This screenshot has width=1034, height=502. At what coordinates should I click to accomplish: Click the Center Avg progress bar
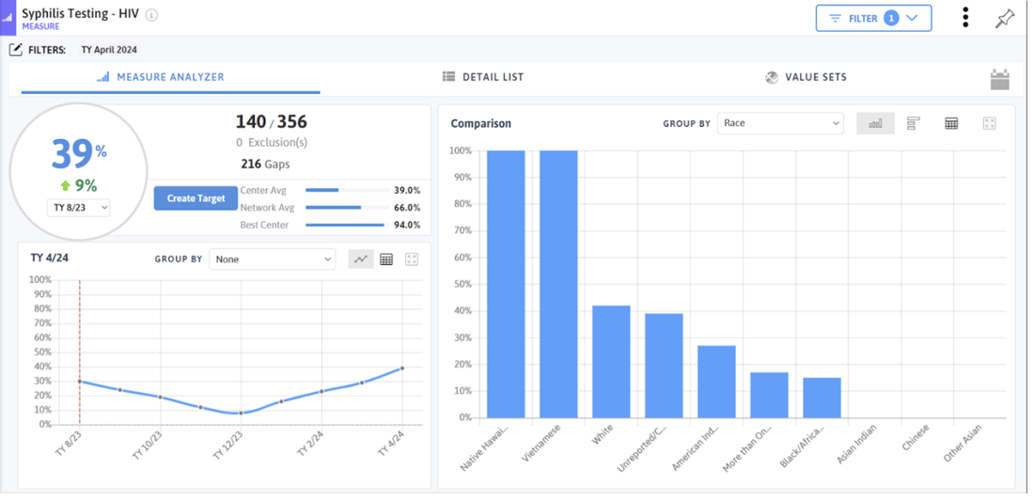point(347,190)
